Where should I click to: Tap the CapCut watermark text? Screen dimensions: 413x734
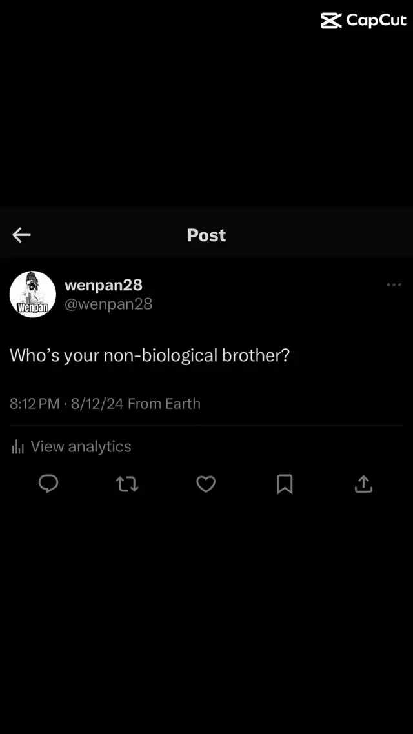click(376, 21)
